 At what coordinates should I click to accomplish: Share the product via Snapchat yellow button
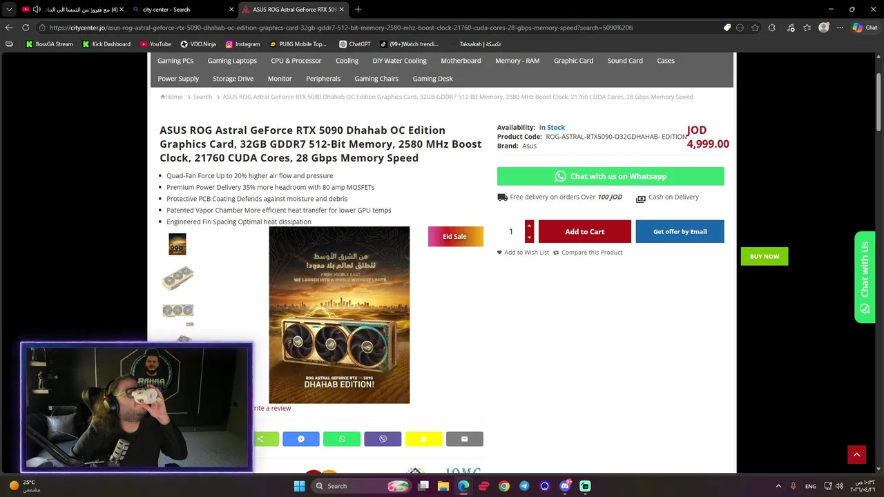[423, 439]
